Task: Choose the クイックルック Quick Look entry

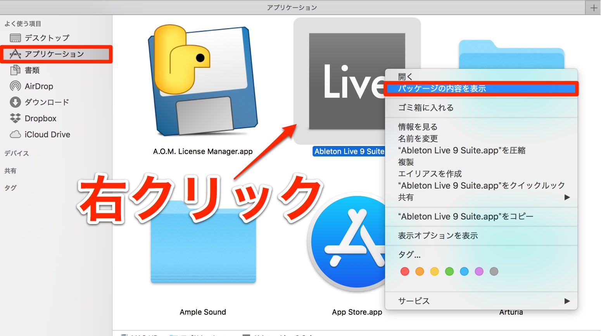Action: (481, 185)
